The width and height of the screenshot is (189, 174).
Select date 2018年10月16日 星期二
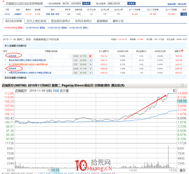click(x=79, y=28)
